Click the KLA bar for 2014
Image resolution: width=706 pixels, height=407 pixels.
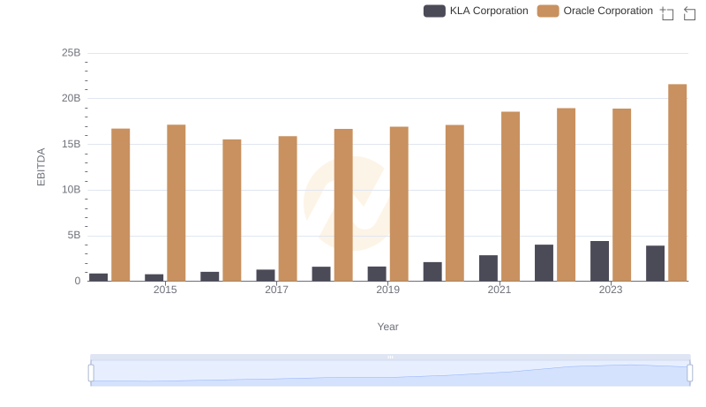click(x=98, y=277)
